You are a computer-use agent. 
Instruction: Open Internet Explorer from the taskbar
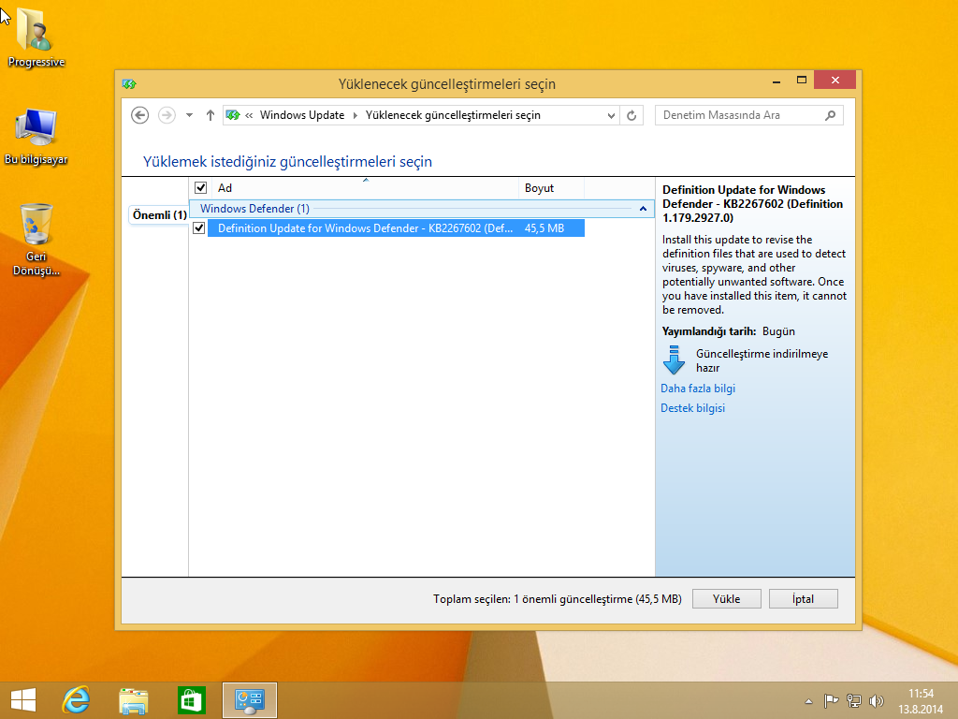coord(76,699)
